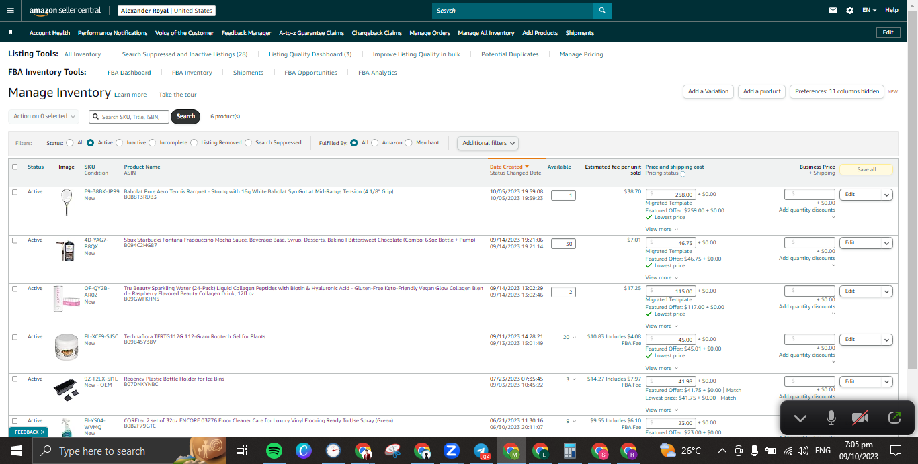Select the Tru Beauty Sparkling Water row checkbox
918x464 pixels.
click(x=15, y=289)
